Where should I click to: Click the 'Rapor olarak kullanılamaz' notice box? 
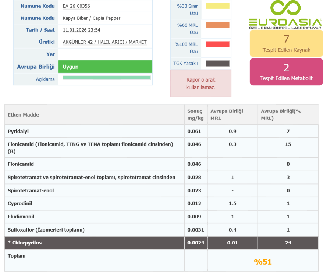tap(201, 83)
